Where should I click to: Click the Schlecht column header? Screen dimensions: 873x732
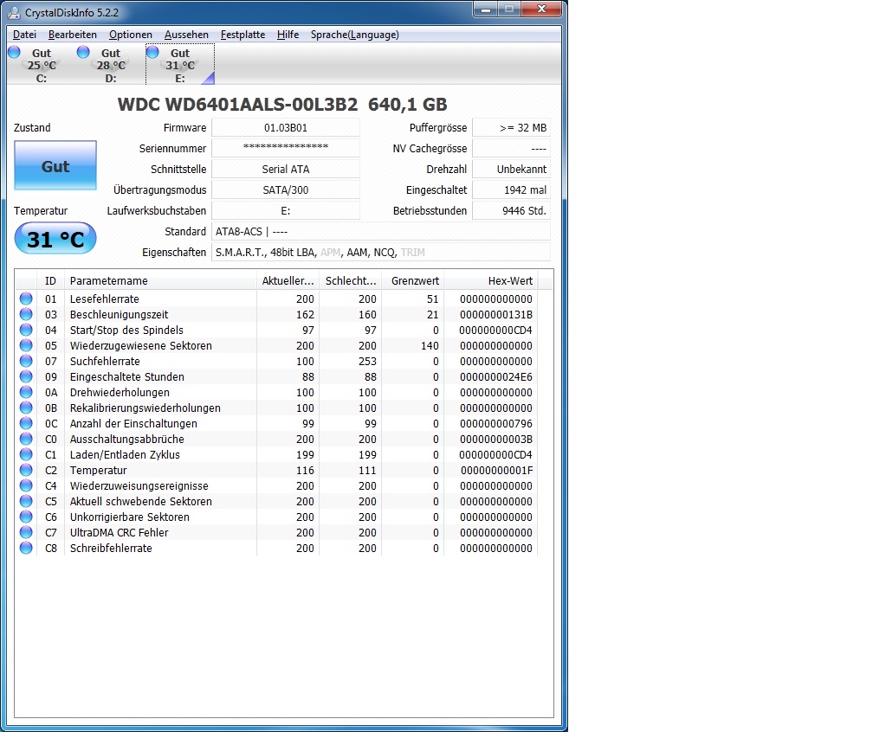350,281
